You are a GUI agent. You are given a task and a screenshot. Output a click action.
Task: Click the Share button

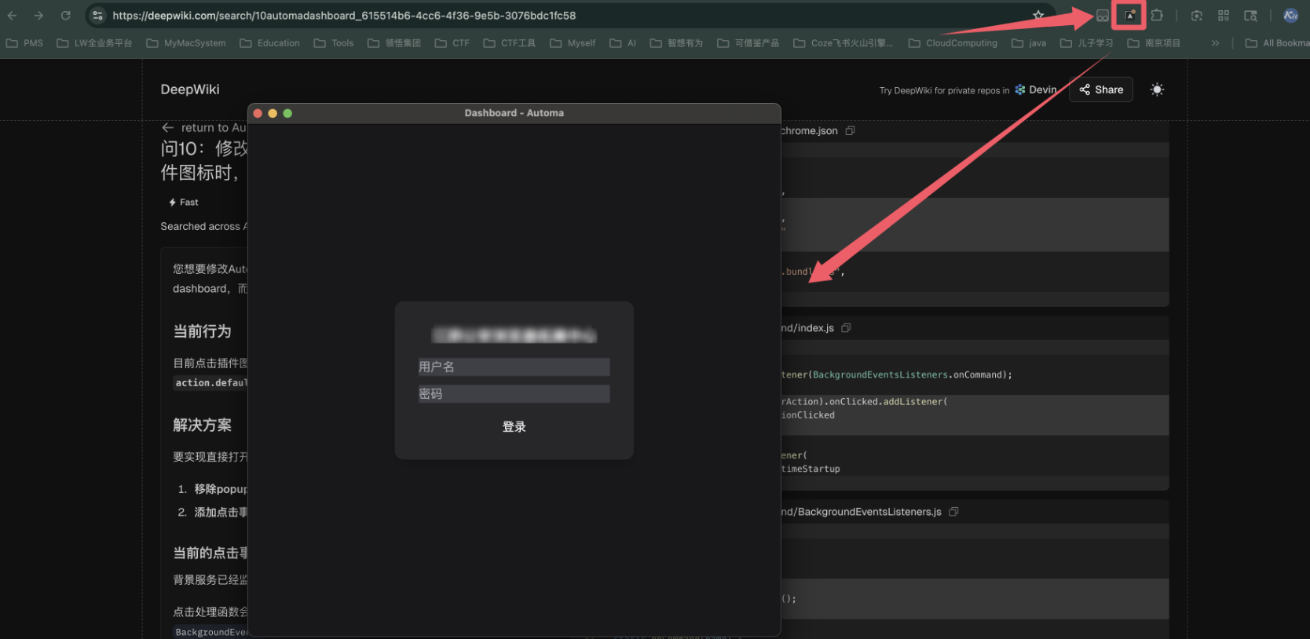coord(1101,89)
